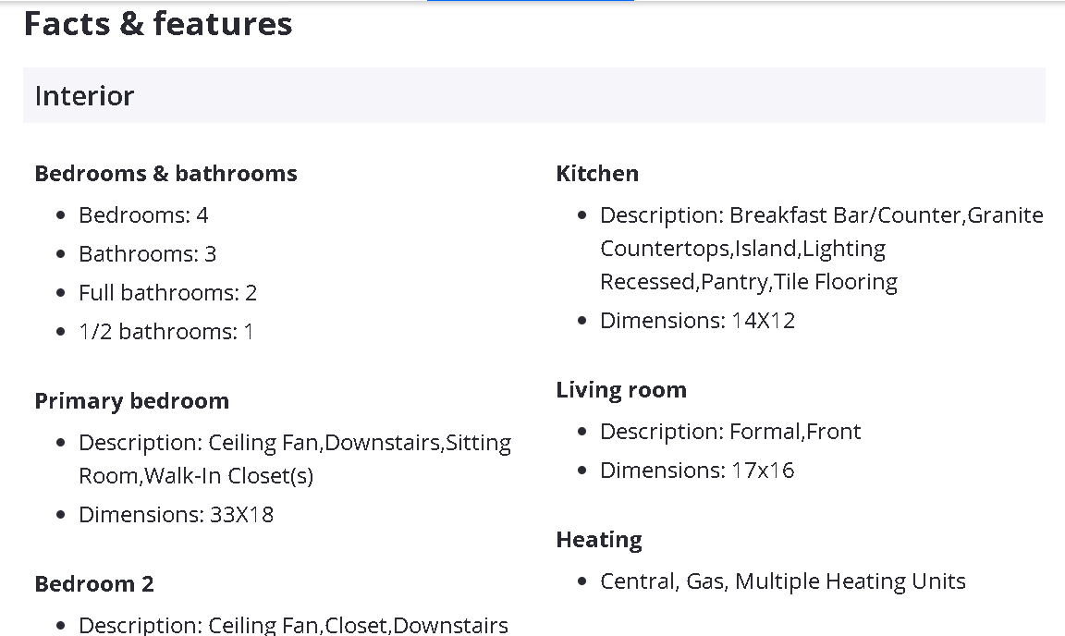Screen dimensions: 1065x636
Task: Select the 1/2 bathrooms: 1 entry
Action: pos(165,332)
